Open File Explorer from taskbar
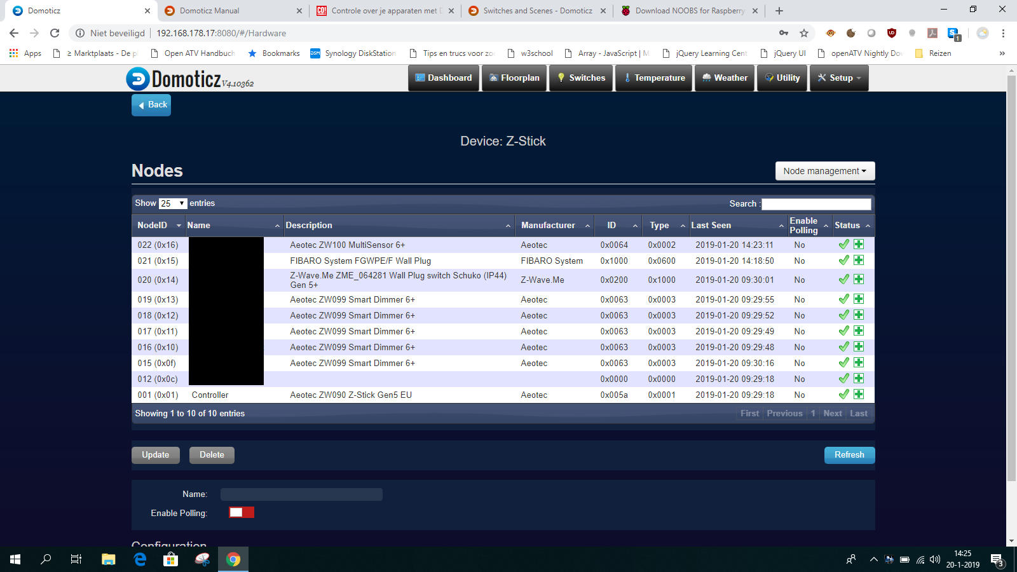 coord(109,559)
